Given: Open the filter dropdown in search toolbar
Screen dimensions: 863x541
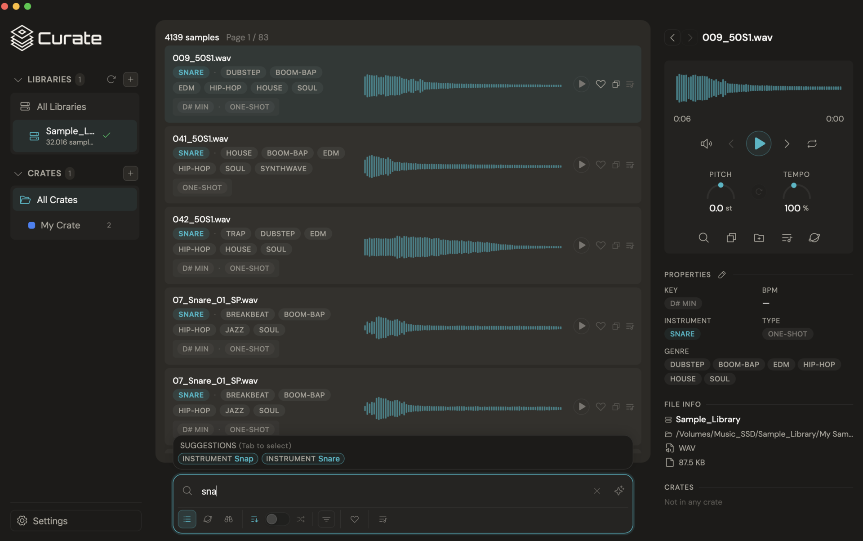Looking at the screenshot, I should tap(326, 519).
